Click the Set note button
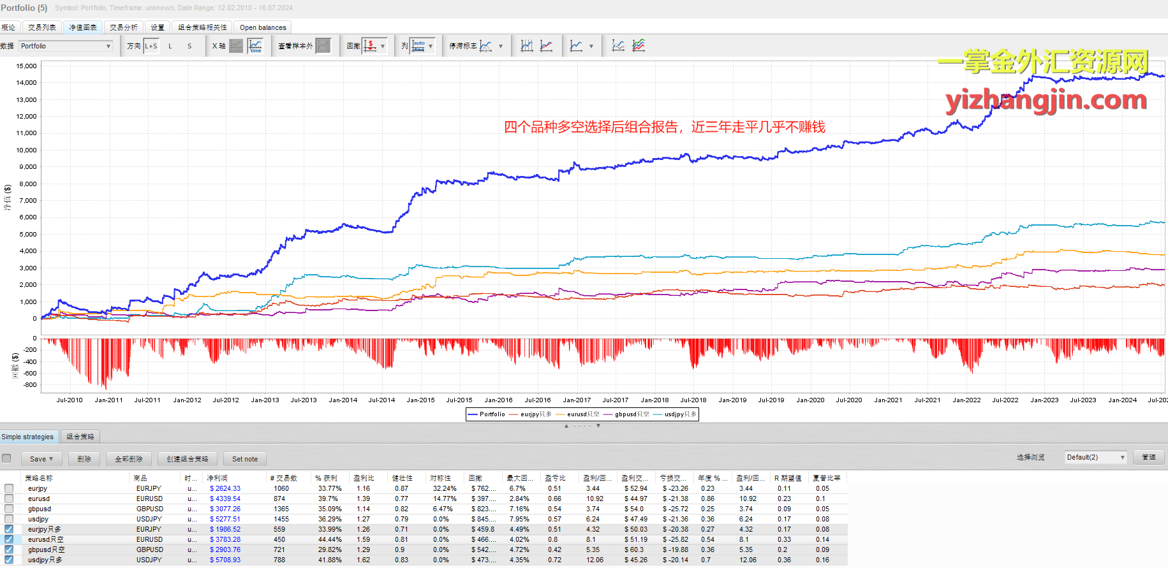 245,459
